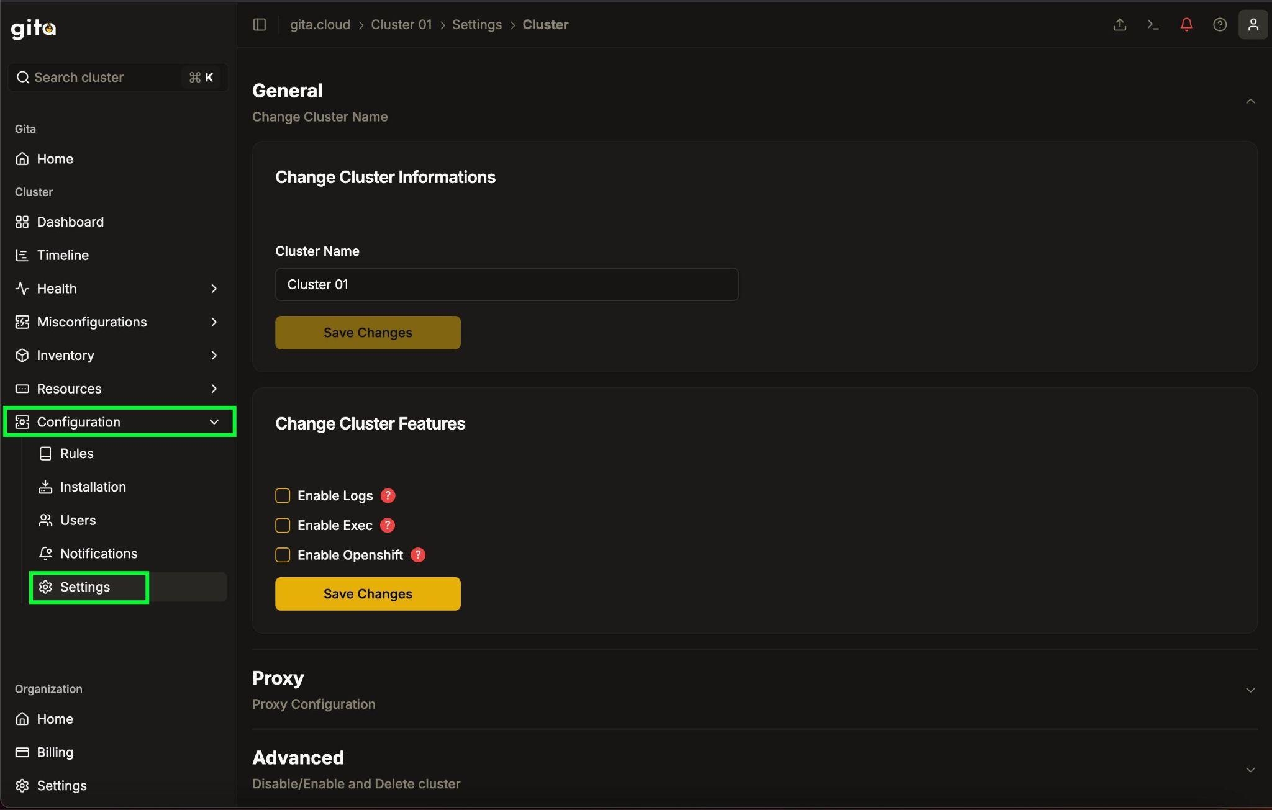Click the Search cluster field
Image resolution: width=1272 pixels, height=810 pixels.
tap(117, 78)
